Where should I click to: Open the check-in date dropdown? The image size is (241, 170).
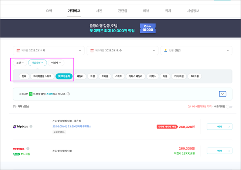49,50
